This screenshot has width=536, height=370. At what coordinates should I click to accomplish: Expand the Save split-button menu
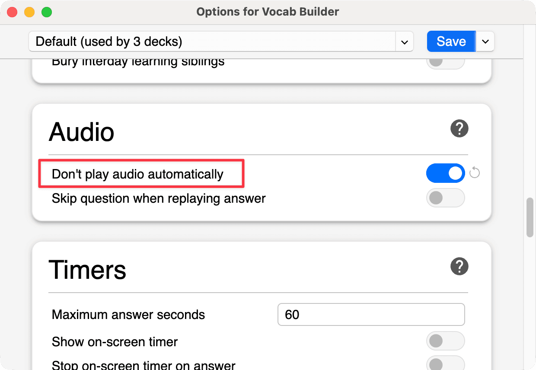tap(485, 41)
